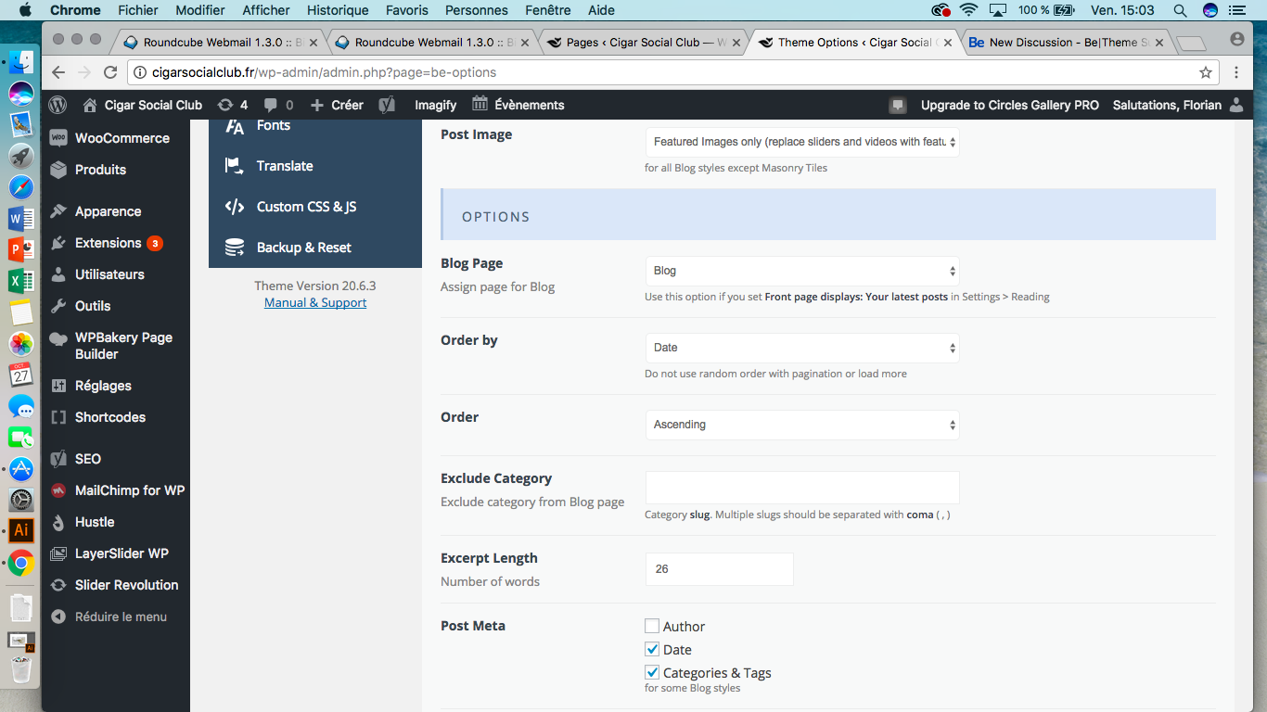Launch Microsoft Word from the dock
Image resolution: width=1267 pixels, height=712 pixels.
[x=20, y=219]
